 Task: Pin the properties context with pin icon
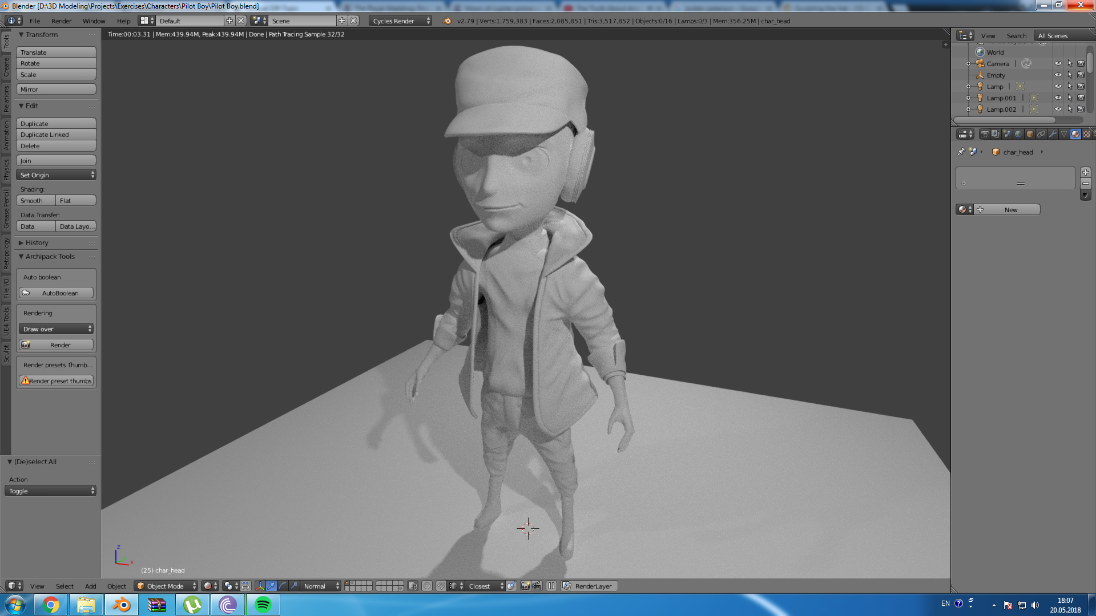(x=961, y=152)
